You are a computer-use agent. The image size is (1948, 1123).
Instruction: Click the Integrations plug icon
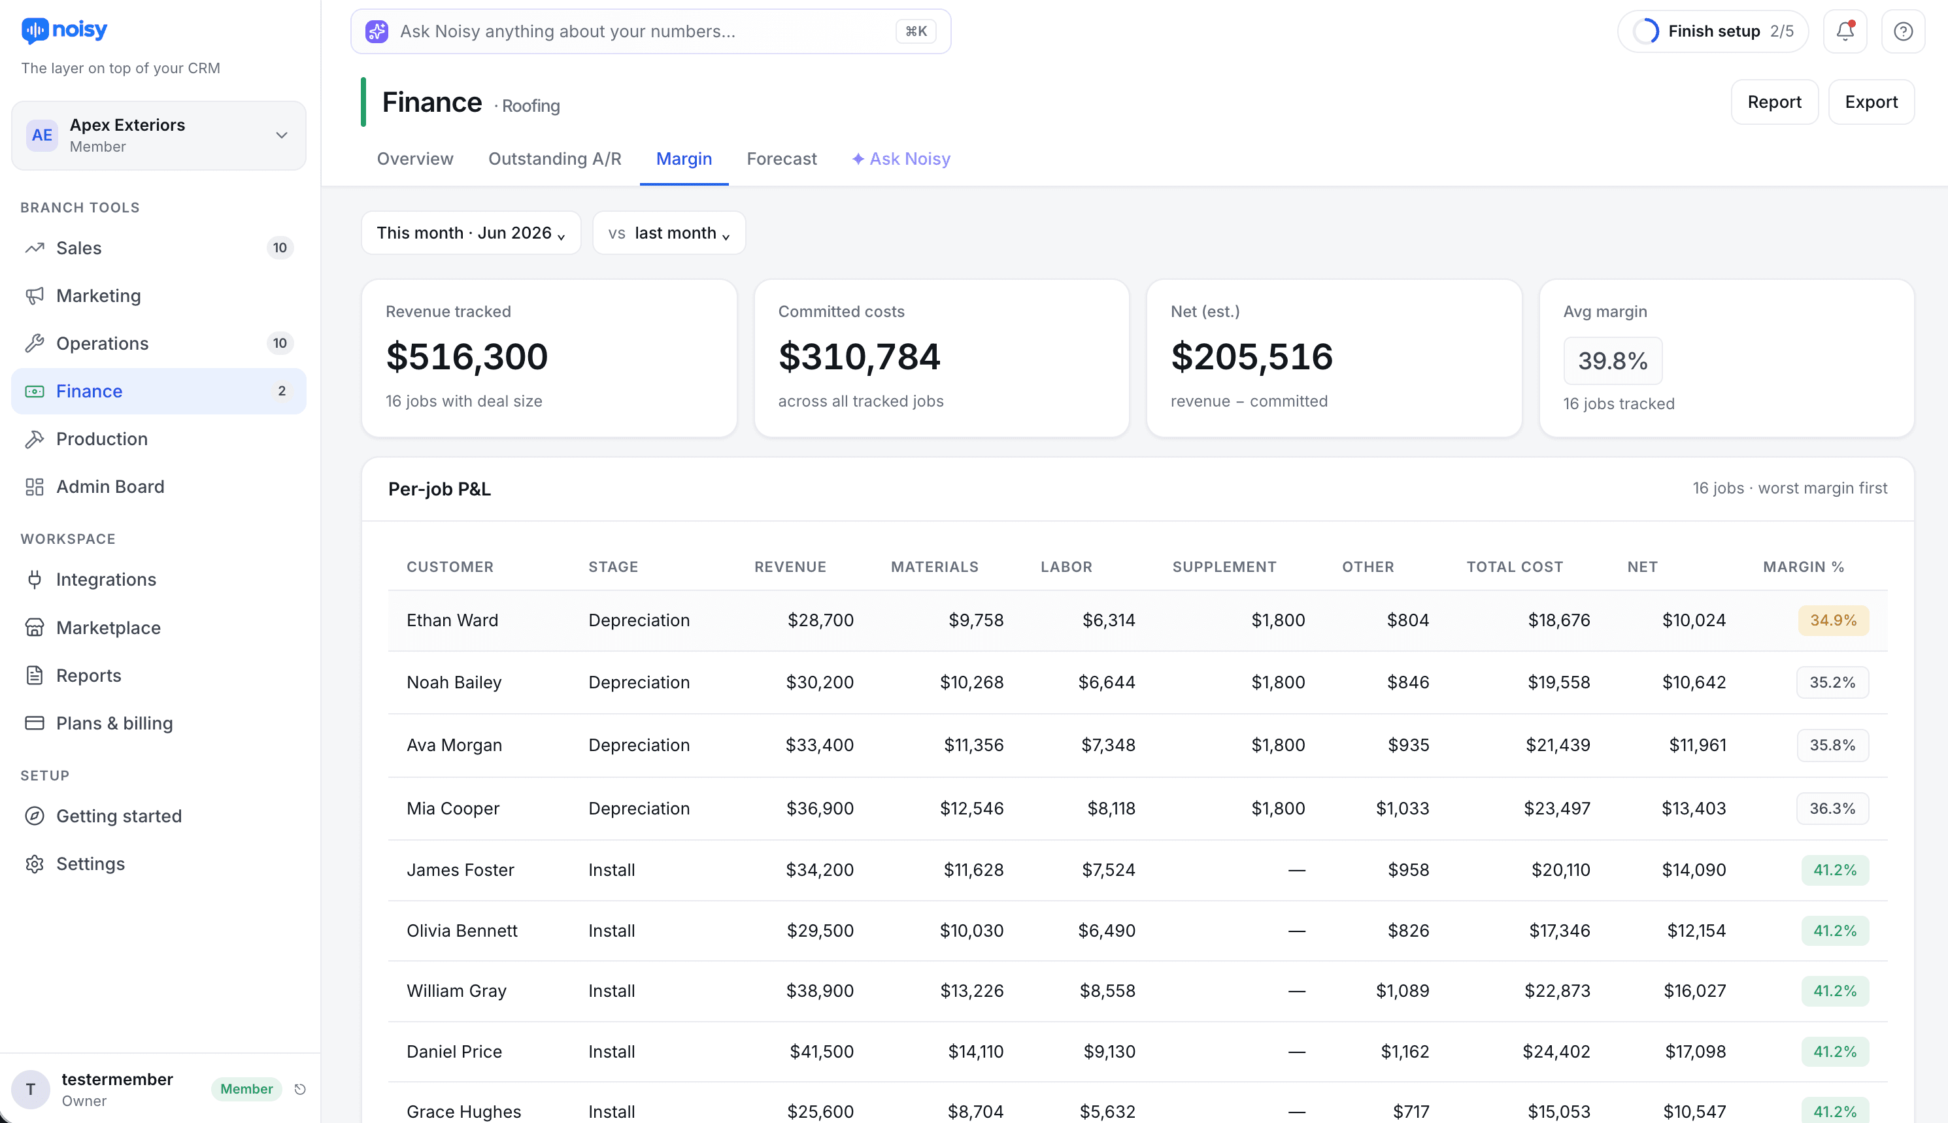click(x=35, y=579)
